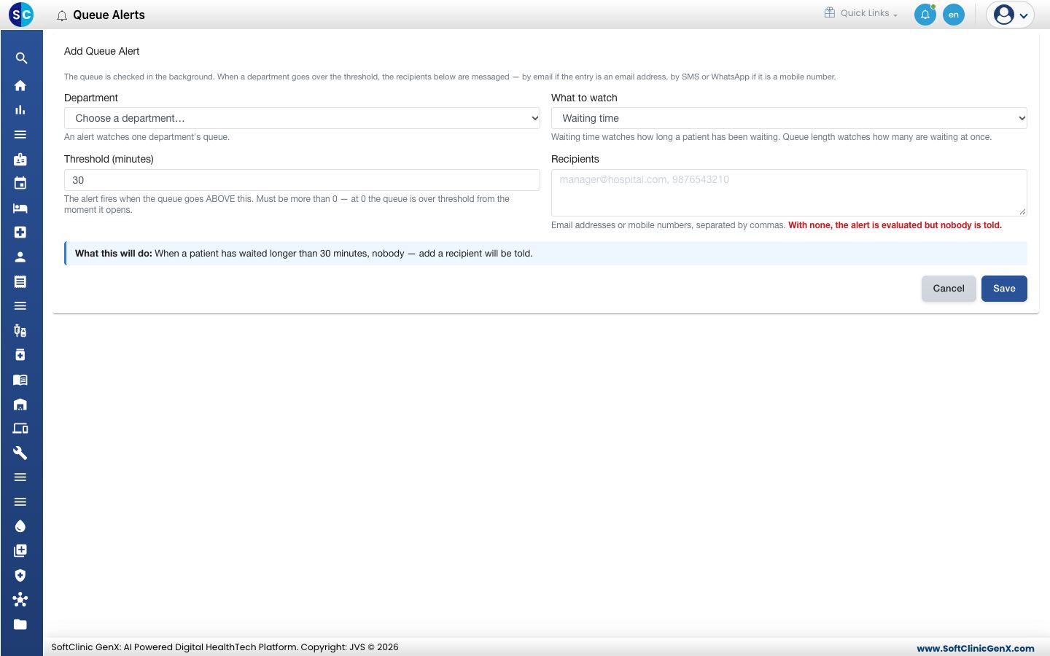Open the calendar icon in sidebar

pos(20,183)
